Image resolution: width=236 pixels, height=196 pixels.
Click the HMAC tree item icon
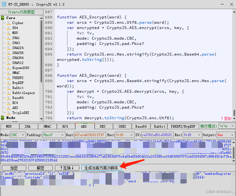[9, 73]
